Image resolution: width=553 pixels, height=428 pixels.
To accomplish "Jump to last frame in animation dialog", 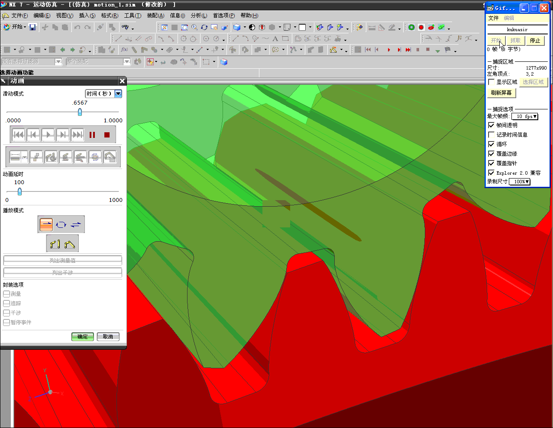I will click(78, 135).
